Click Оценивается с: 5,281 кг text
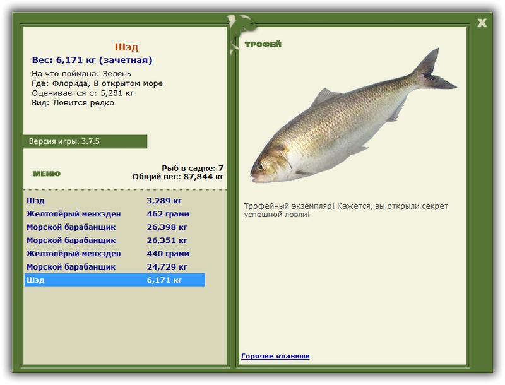 pyautogui.click(x=83, y=93)
